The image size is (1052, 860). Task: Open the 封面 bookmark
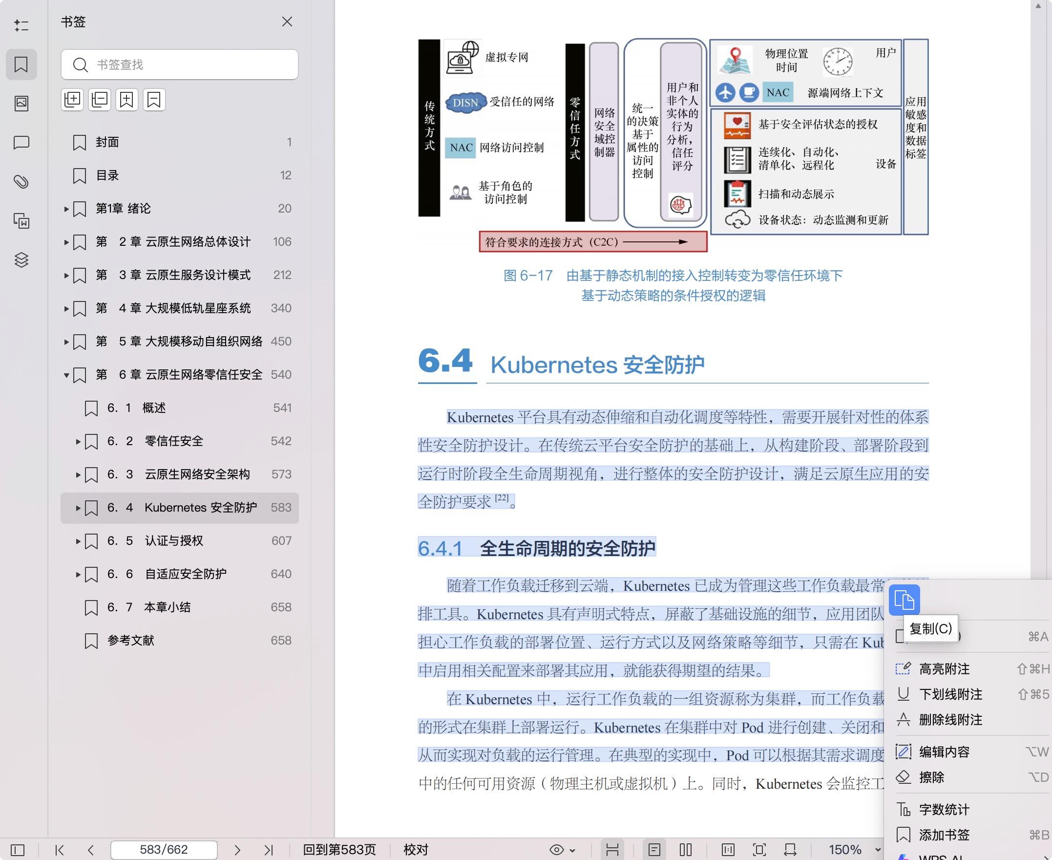click(180, 142)
